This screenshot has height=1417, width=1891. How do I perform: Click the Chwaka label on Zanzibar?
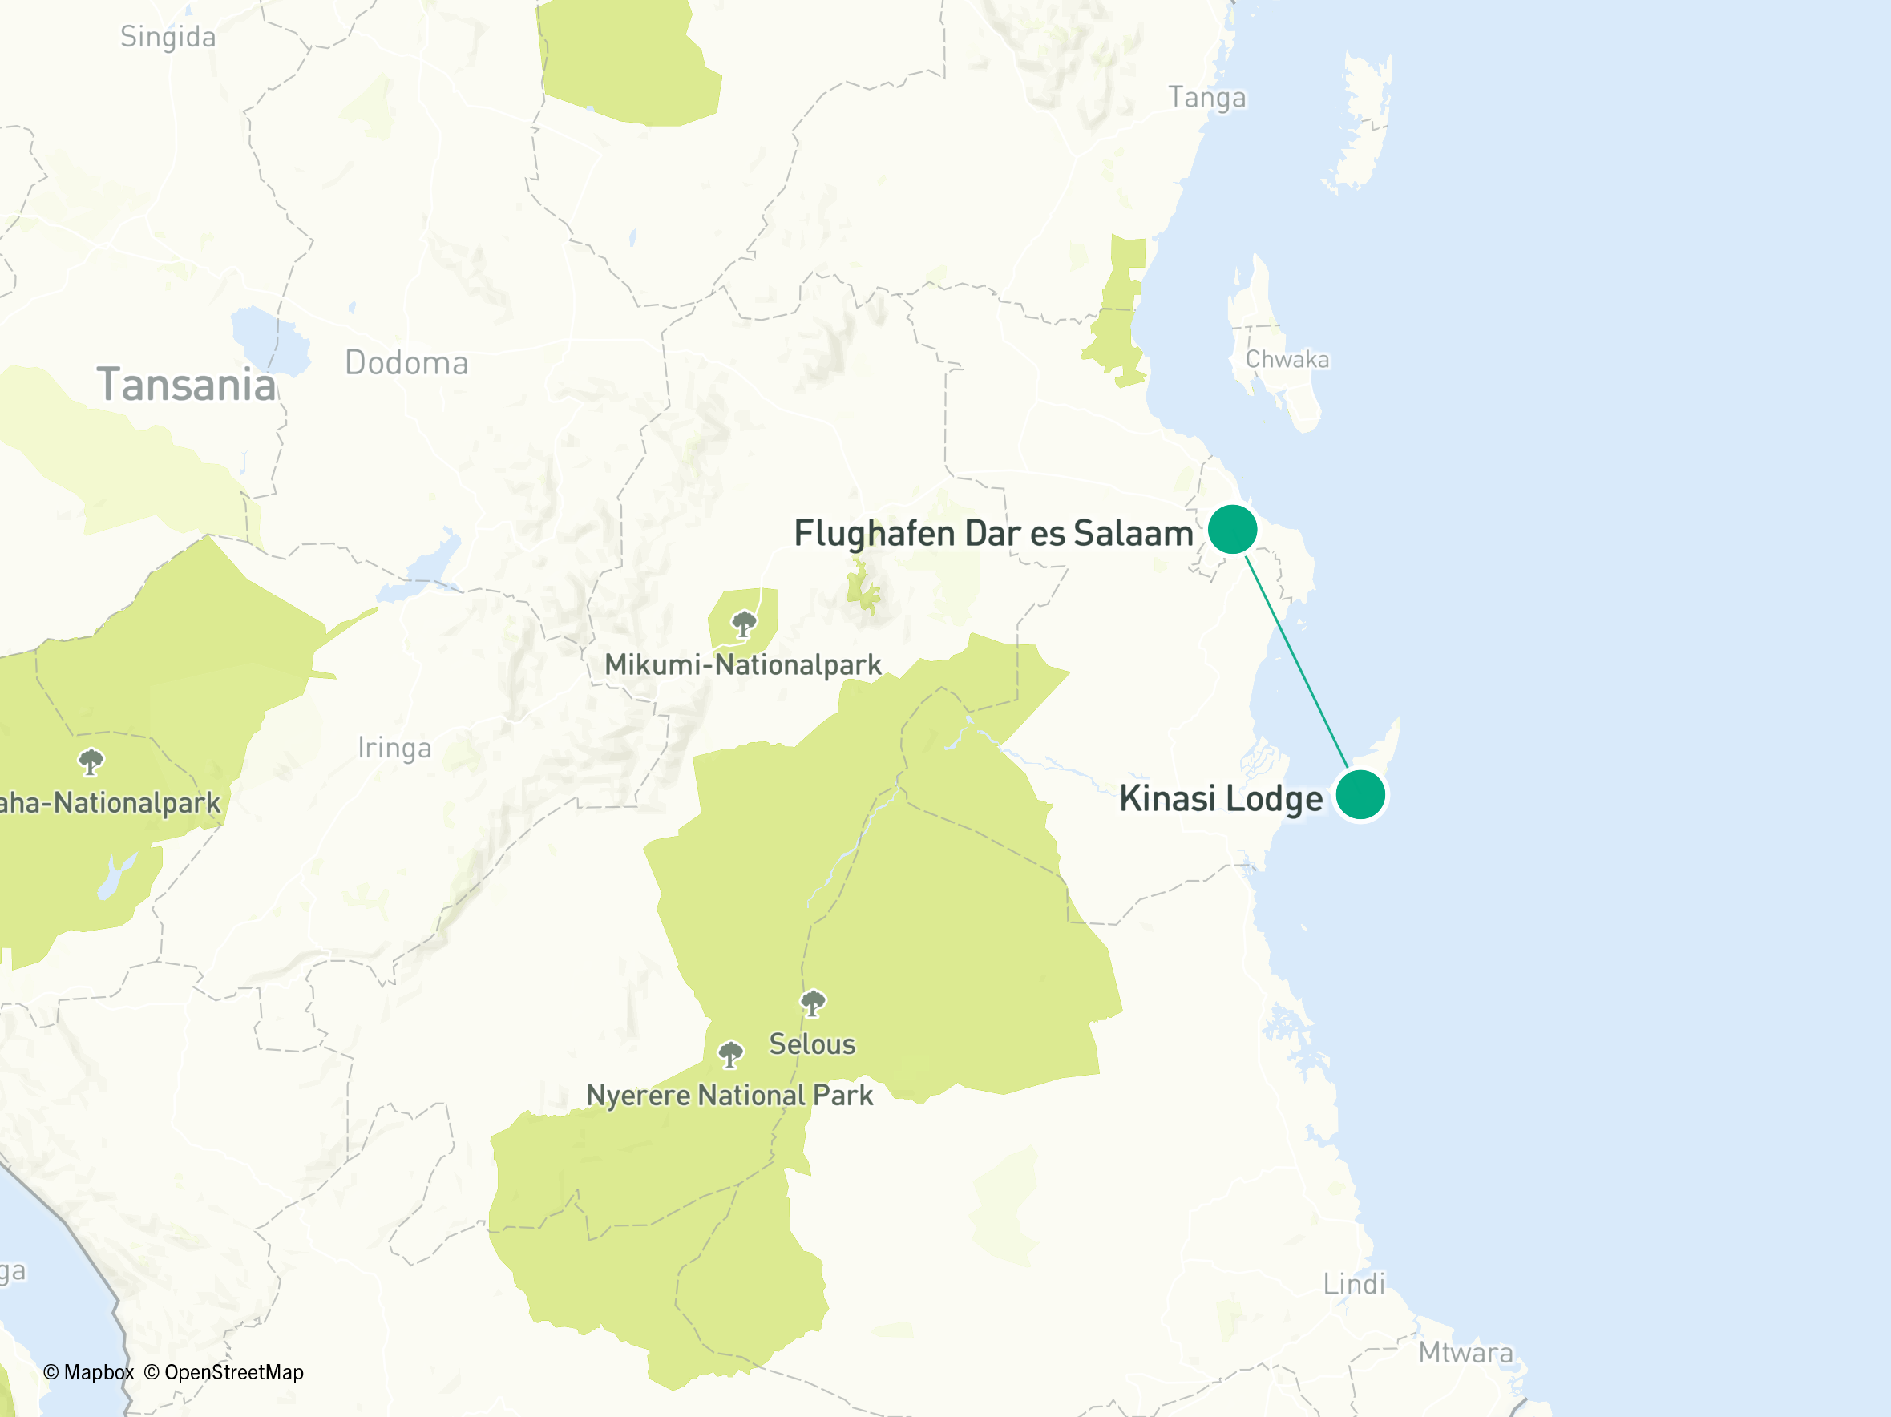(x=1287, y=359)
